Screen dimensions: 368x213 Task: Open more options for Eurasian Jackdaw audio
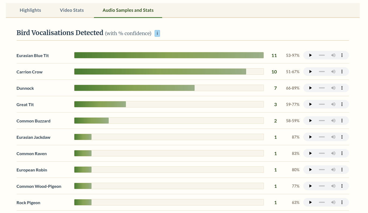342,137
